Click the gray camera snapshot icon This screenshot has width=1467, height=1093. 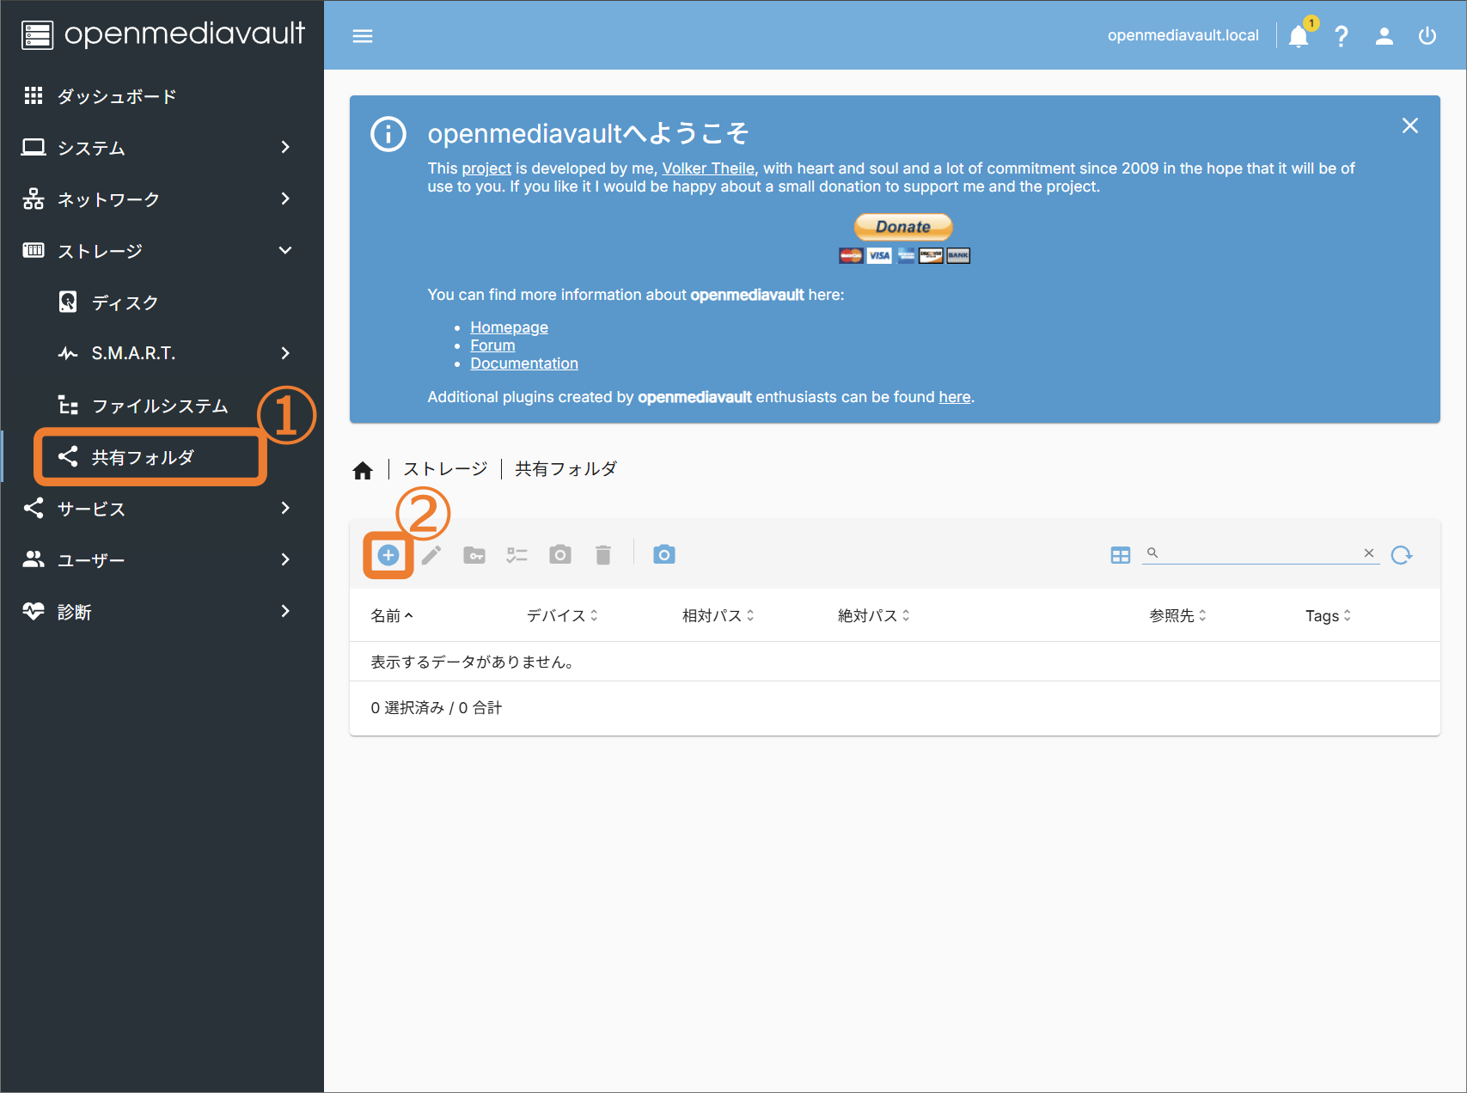coord(560,555)
